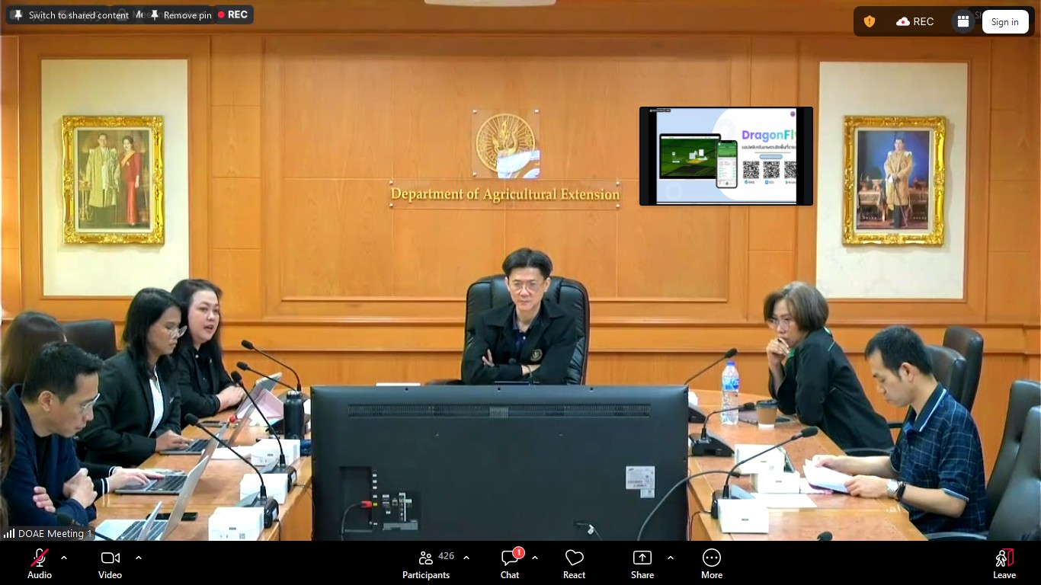Click Remove pin

(x=181, y=15)
